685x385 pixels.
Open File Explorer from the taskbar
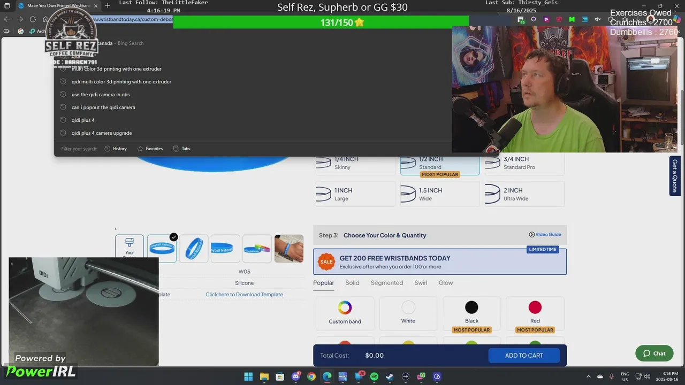point(264,376)
